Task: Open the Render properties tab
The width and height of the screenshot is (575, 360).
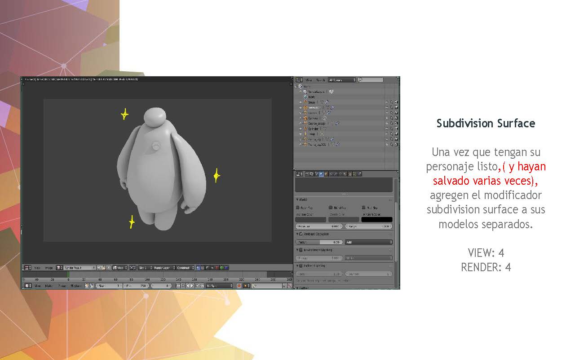Action: tap(307, 174)
